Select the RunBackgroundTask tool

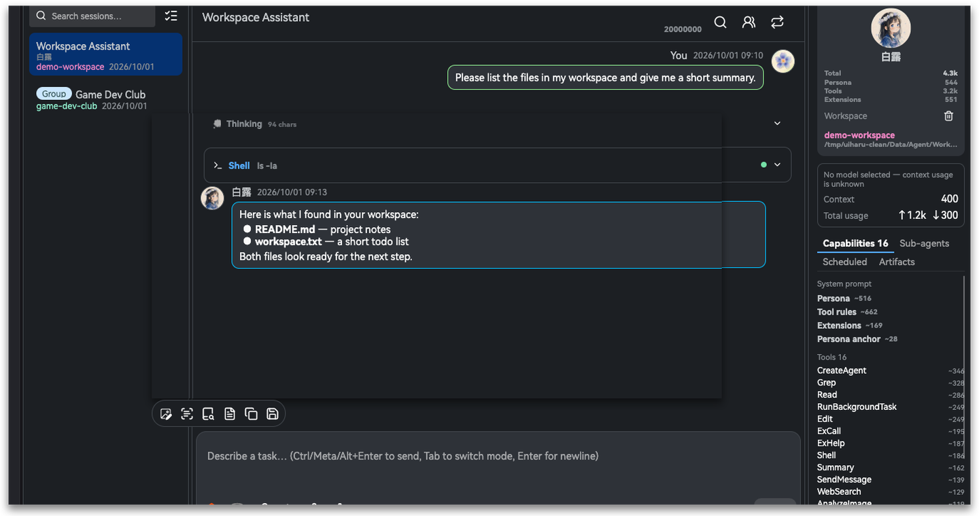click(x=891, y=407)
